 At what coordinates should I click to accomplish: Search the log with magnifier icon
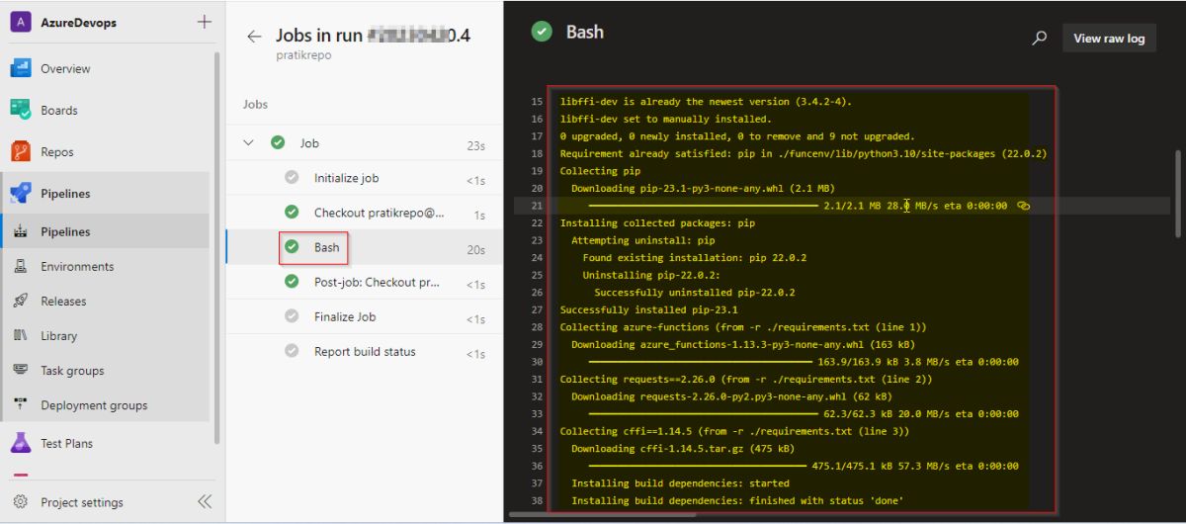[x=1039, y=38]
